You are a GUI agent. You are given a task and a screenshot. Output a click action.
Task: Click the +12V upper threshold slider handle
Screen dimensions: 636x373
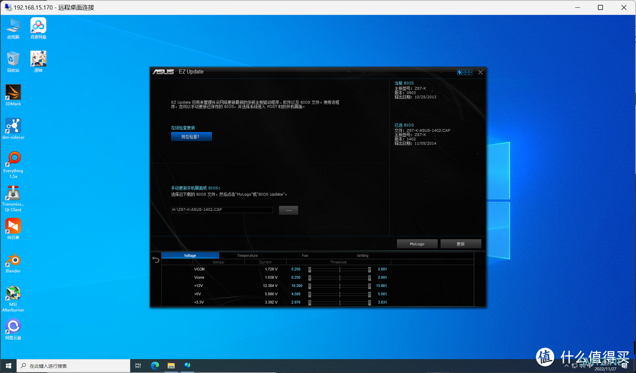coord(369,286)
